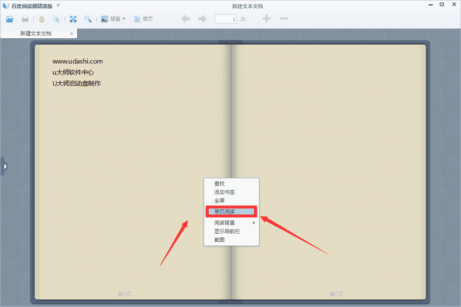
Task: Select 单页阅读 in the context menu
Action: click(231, 211)
